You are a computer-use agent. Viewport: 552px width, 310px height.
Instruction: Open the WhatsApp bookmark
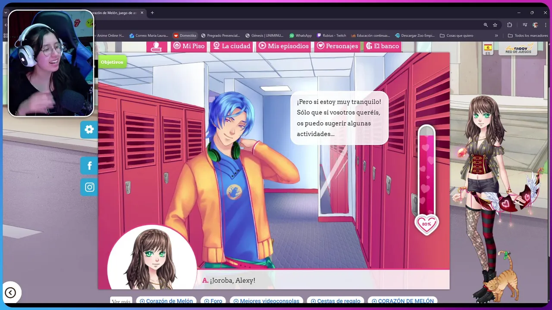point(301,36)
